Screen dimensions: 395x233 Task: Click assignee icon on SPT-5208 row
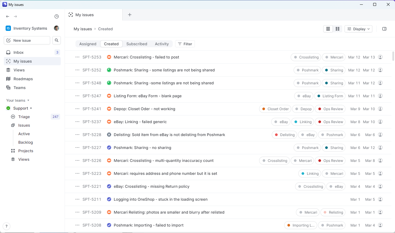(380, 225)
